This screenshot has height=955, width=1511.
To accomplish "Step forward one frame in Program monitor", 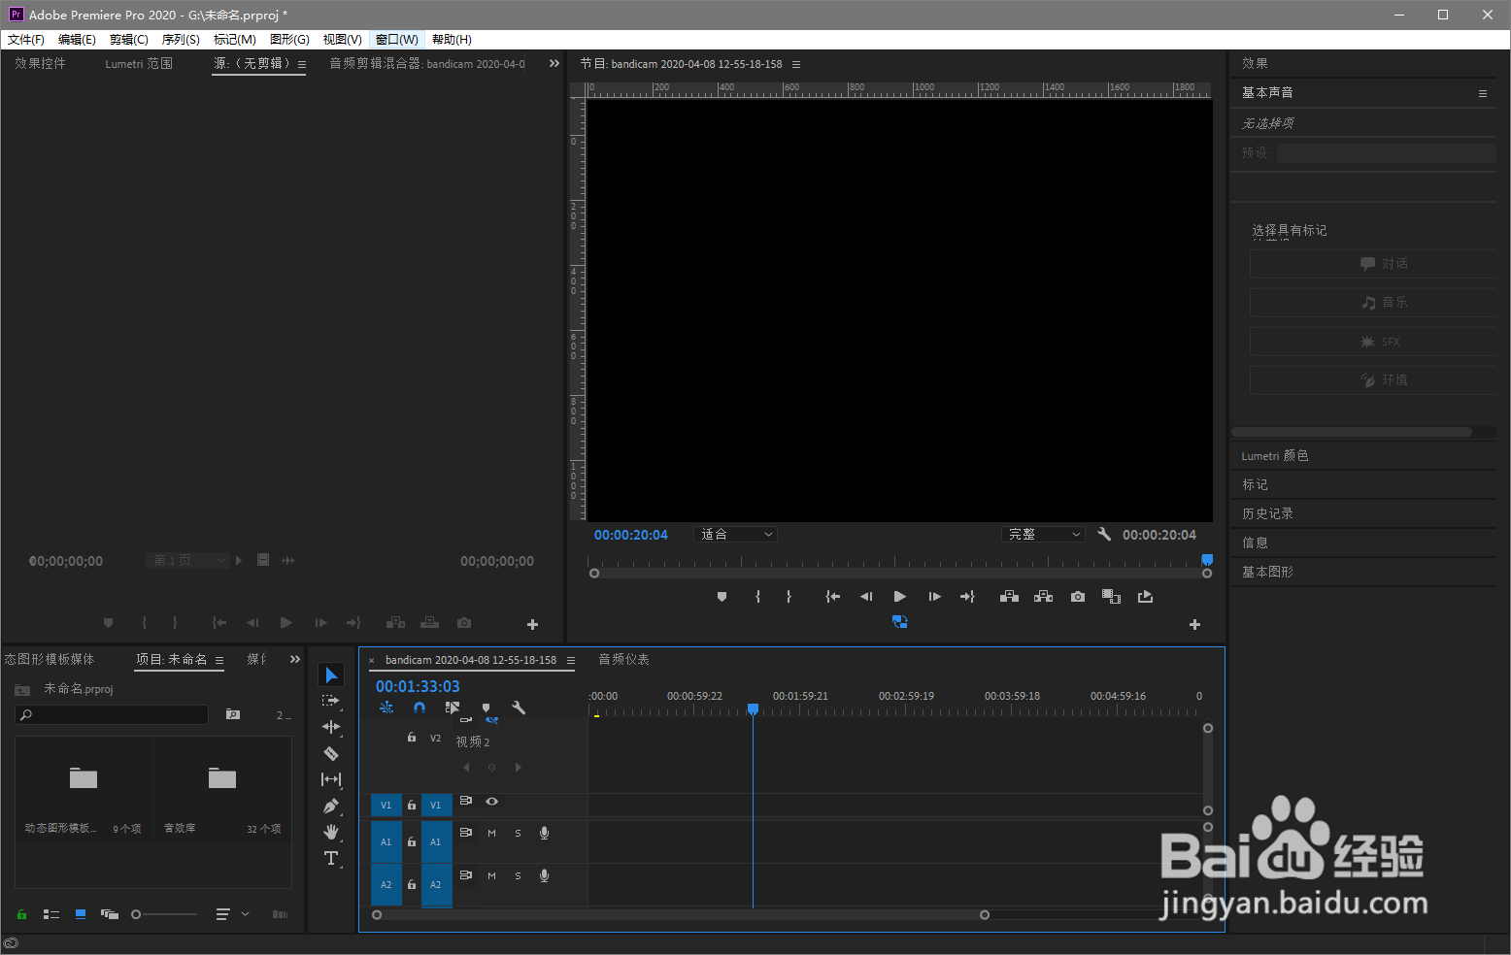I will point(934,597).
